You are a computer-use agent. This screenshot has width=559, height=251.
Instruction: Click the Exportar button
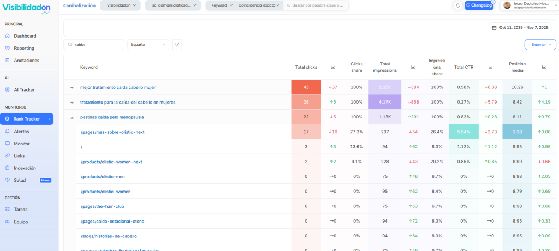click(x=540, y=45)
